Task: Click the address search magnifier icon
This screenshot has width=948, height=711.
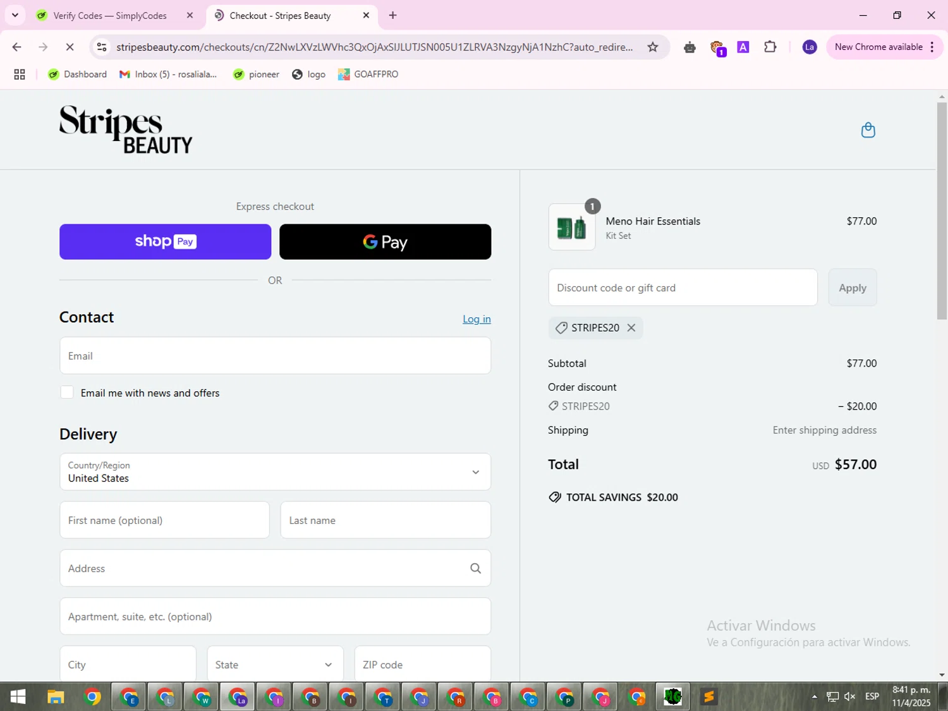Action: [475, 568]
